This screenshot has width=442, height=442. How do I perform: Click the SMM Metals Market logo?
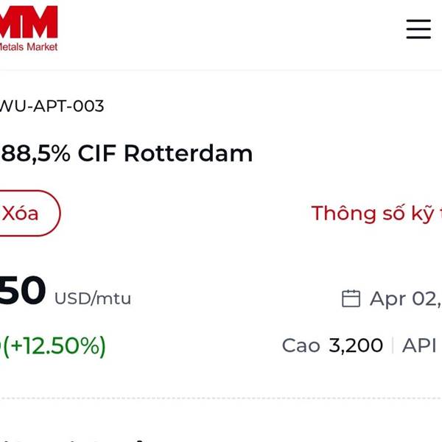point(29,24)
